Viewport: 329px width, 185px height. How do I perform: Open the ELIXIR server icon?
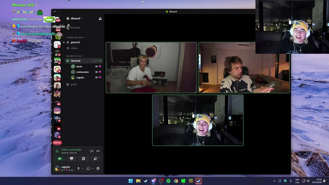(x=57, y=110)
